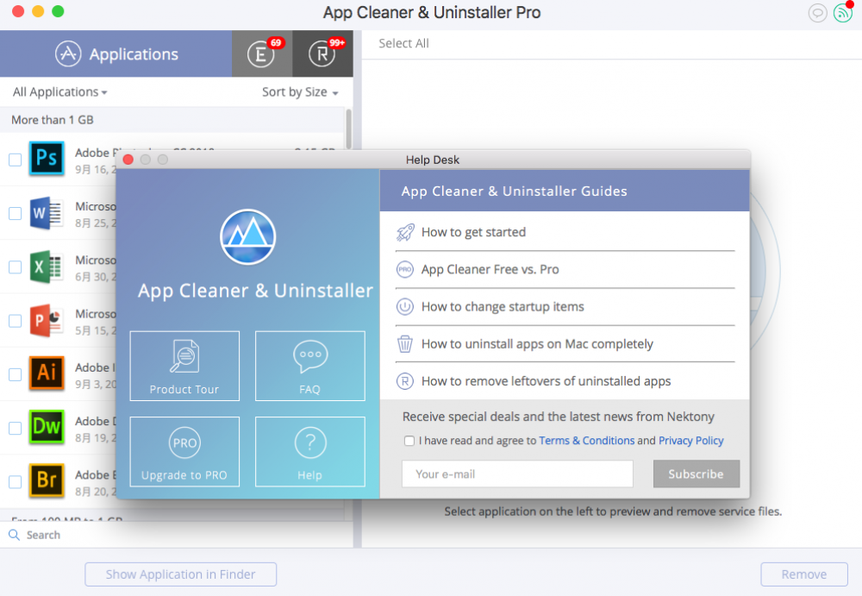The height and width of the screenshot is (596, 862).
Task: Click the Adobe Illustrator app icon
Action: tap(47, 373)
